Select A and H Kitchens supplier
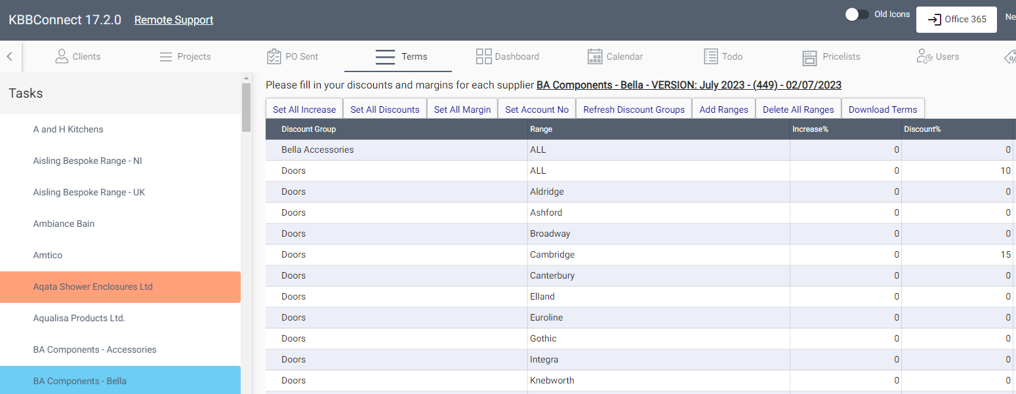Image resolution: width=1016 pixels, height=394 pixels. (121, 129)
